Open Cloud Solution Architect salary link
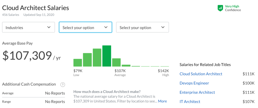The height and width of the screenshot is (108, 258). pos(201,74)
